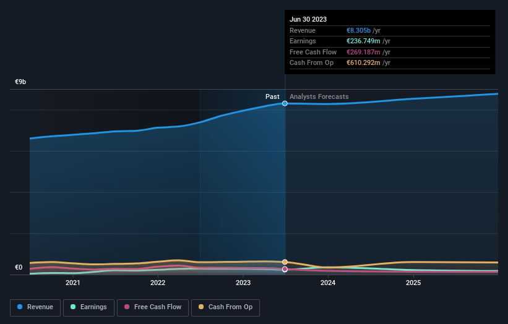The width and height of the screenshot is (508, 324).
Task: Click the 2023 x-axis label
Action: (x=243, y=283)
